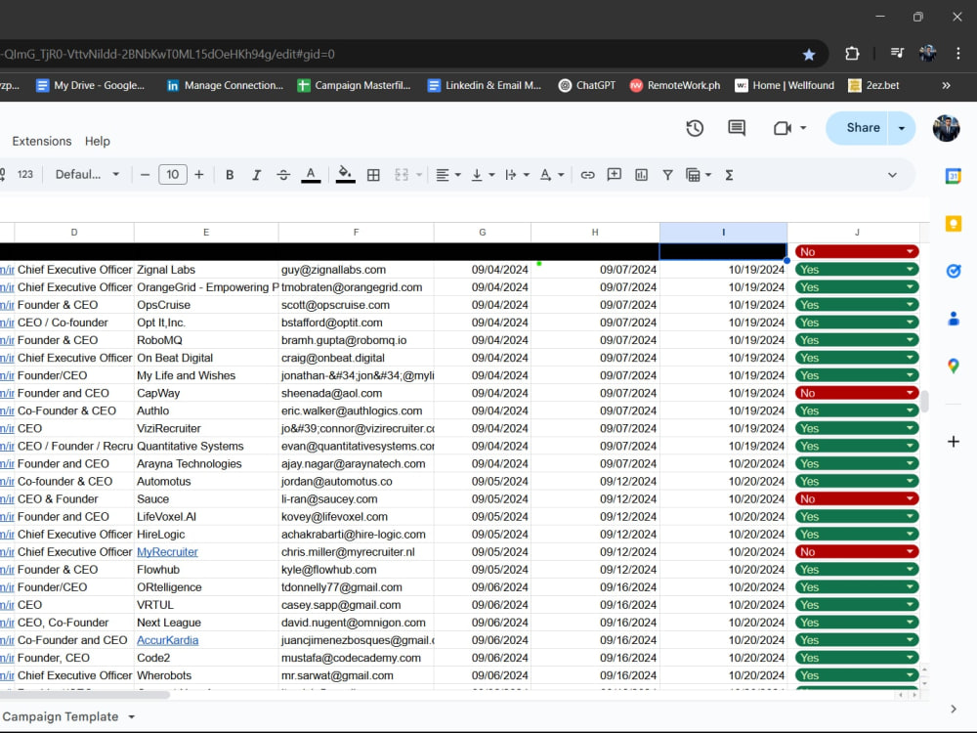Apply strikethrough formatting
This screenshot has width=977, height=733.
point(283,175)
